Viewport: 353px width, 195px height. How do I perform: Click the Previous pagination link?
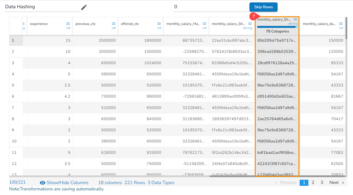click(288, 182)
